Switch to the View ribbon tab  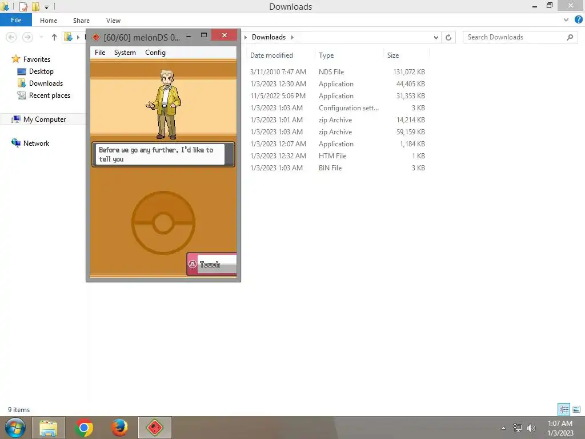point(113,21)
